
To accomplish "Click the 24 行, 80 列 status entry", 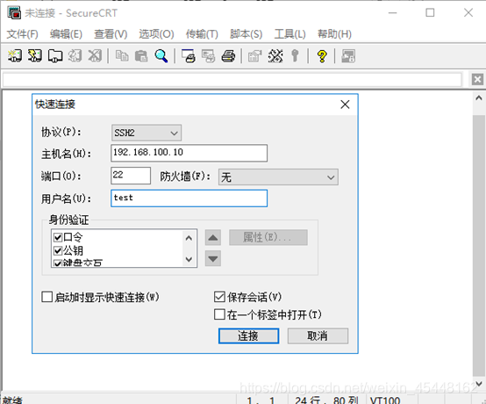I will click(x=326, y=400).
